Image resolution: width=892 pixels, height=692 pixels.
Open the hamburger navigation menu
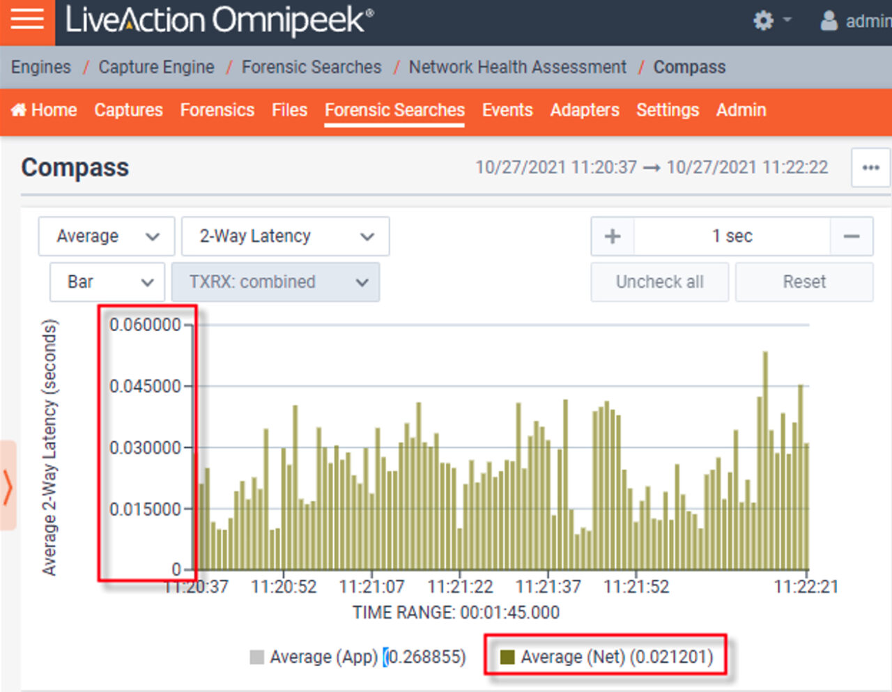[x=27, y=20]
